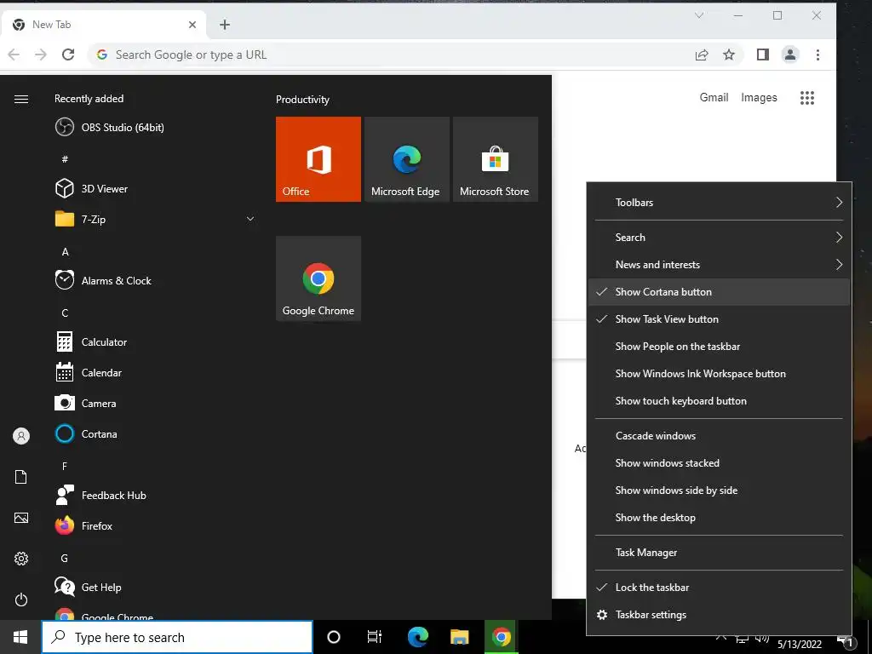Open Task Manager from the context menu
Viewport: 872px width, 654px height.
click(x=719, y=553)
